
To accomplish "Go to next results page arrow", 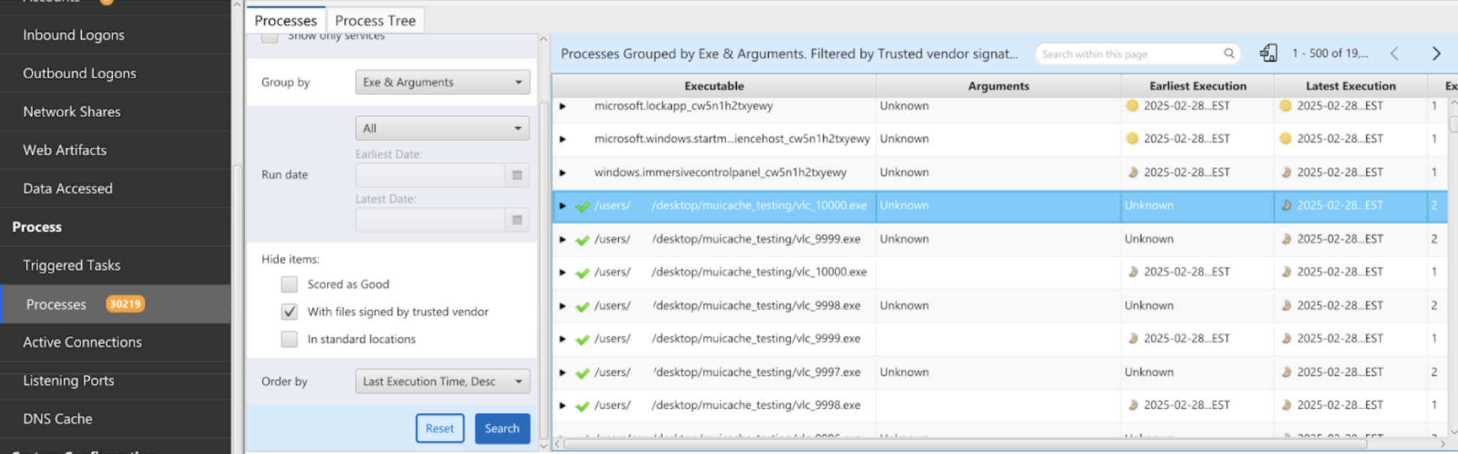I will point(1436,54).
